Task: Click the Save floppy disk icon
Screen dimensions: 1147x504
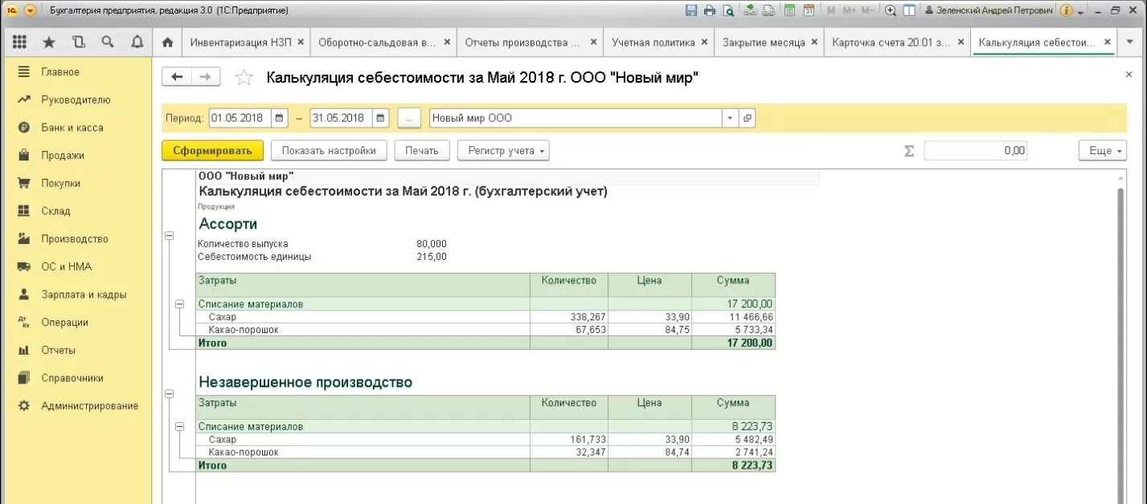Action: point(690,10)
